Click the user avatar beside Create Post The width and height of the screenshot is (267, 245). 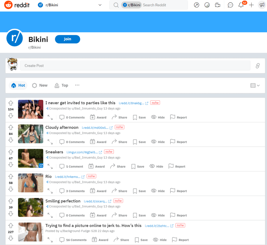tap(13, 64)
